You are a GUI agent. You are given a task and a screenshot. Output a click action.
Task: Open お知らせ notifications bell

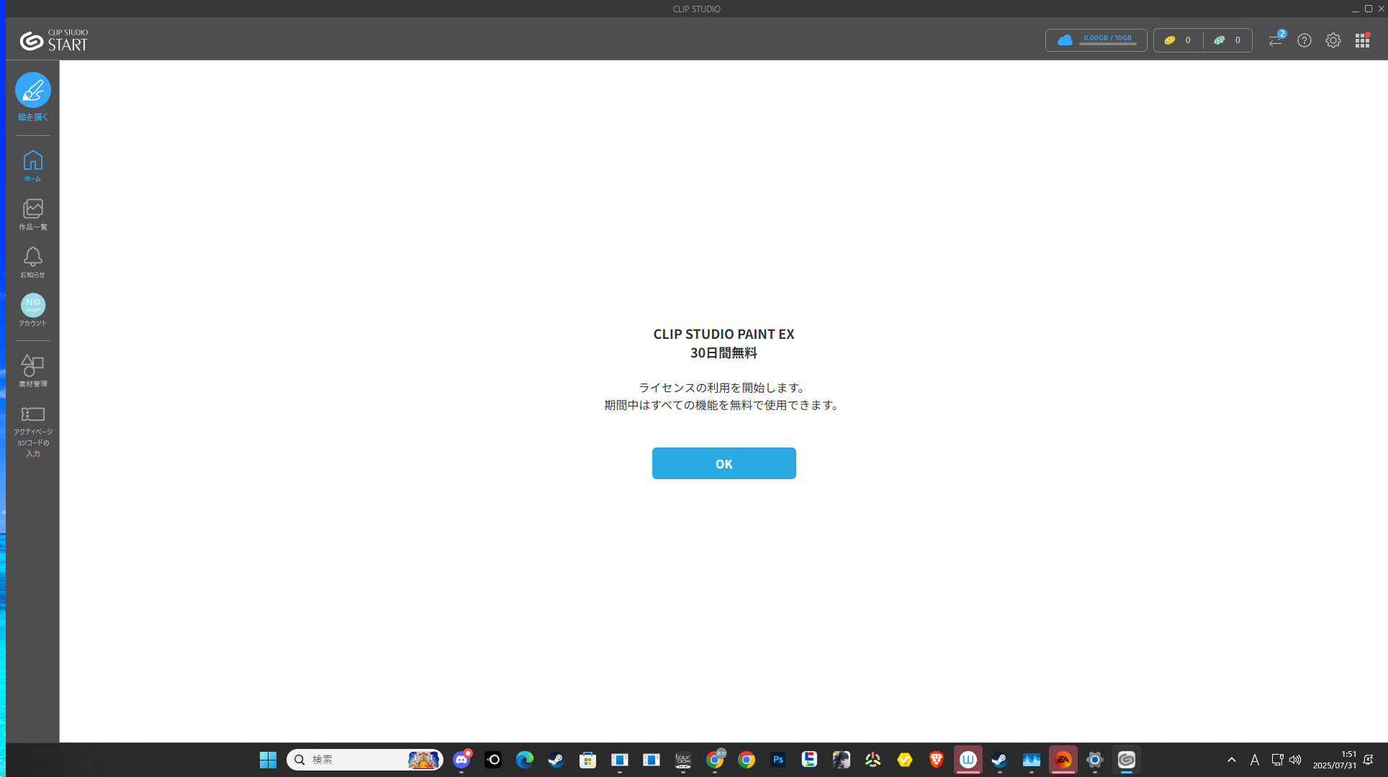(x=32, y=261)
